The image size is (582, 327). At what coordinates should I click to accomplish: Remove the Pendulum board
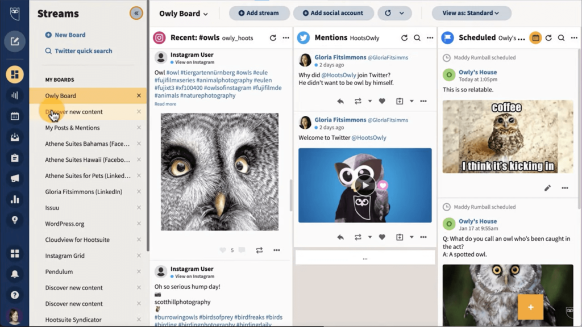(139, 271)
